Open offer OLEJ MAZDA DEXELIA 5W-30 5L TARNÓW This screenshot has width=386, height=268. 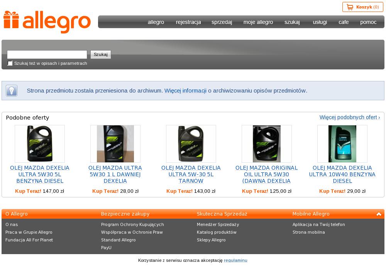191,174
